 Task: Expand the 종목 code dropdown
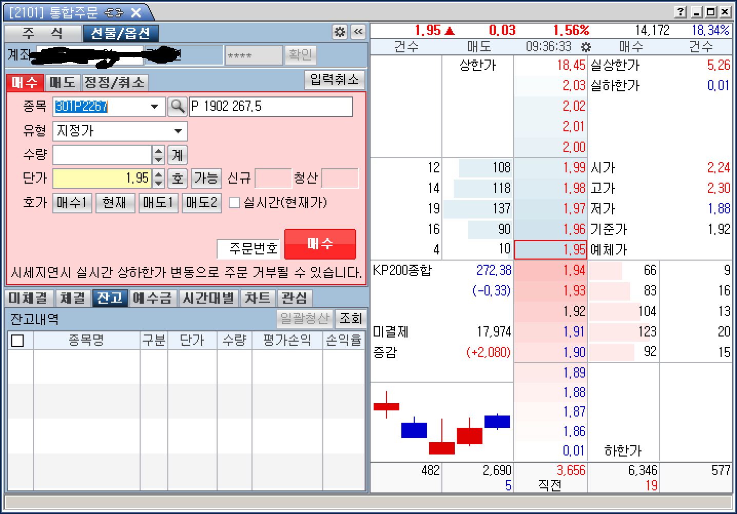click(x=154, y=107)
